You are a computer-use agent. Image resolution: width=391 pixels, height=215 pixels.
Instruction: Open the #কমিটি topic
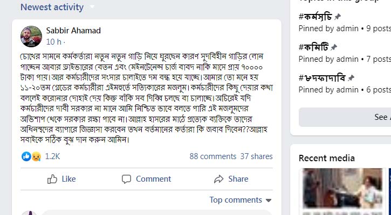click(x=314, y=47)
